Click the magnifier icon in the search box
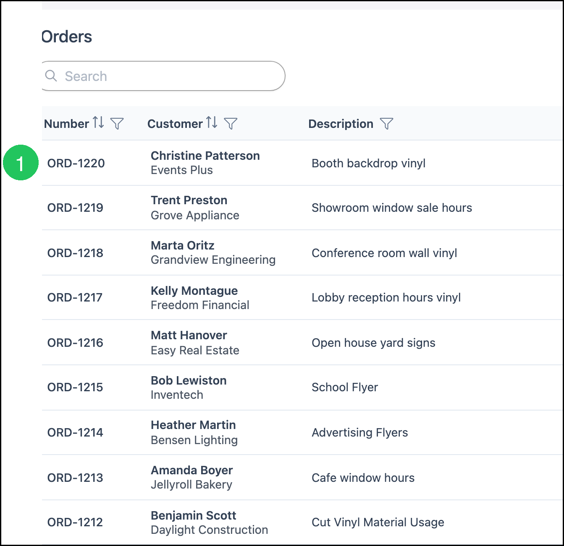This screenshot has height=546, width=564. tap(51, 76)
